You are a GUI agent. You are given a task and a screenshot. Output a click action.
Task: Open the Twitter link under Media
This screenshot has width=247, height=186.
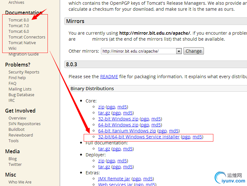[15, 165]
